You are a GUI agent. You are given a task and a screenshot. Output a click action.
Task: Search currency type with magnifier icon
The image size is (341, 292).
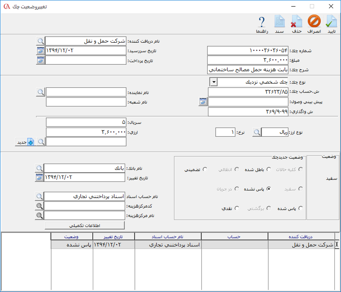pos(257,132)
